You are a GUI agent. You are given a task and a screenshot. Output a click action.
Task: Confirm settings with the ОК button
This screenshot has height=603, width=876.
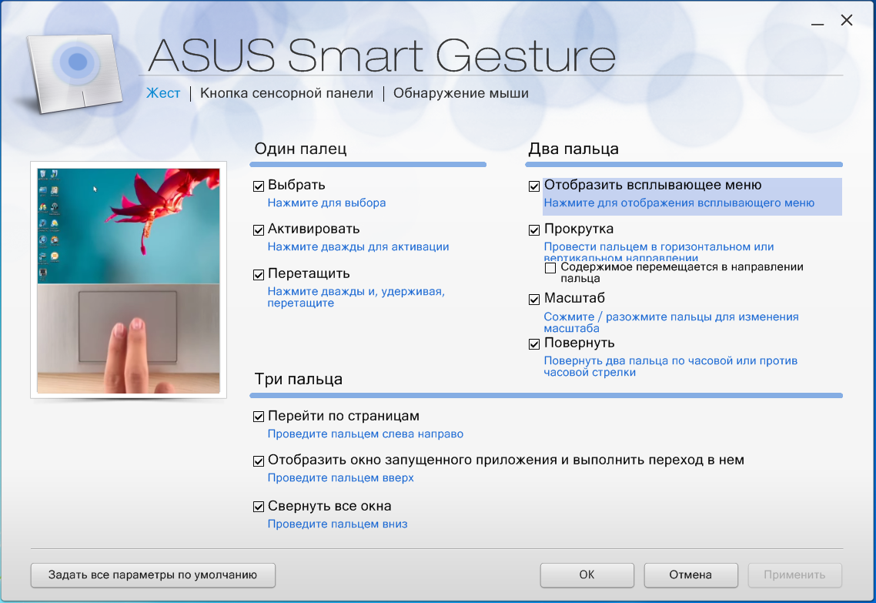pos(587,575)
